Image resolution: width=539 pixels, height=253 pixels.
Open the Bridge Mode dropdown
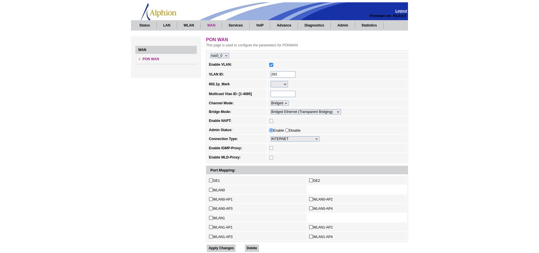pos(305,112)
